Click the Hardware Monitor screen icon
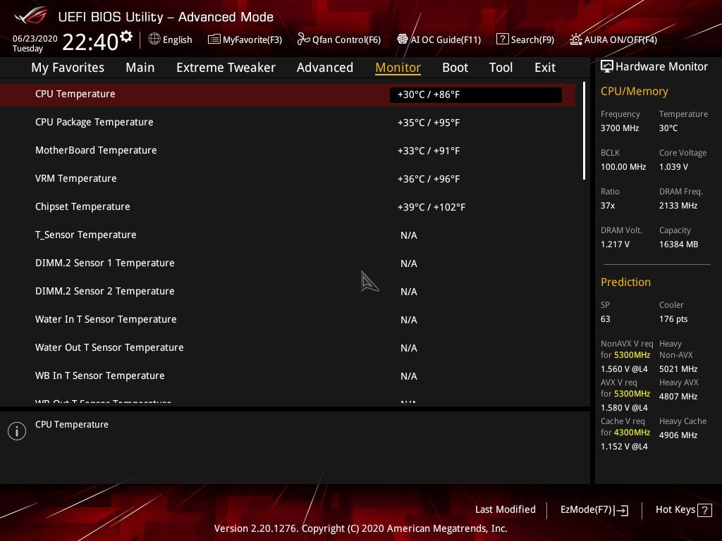Viewport: 722px width, 541px height. coord(606,66)
